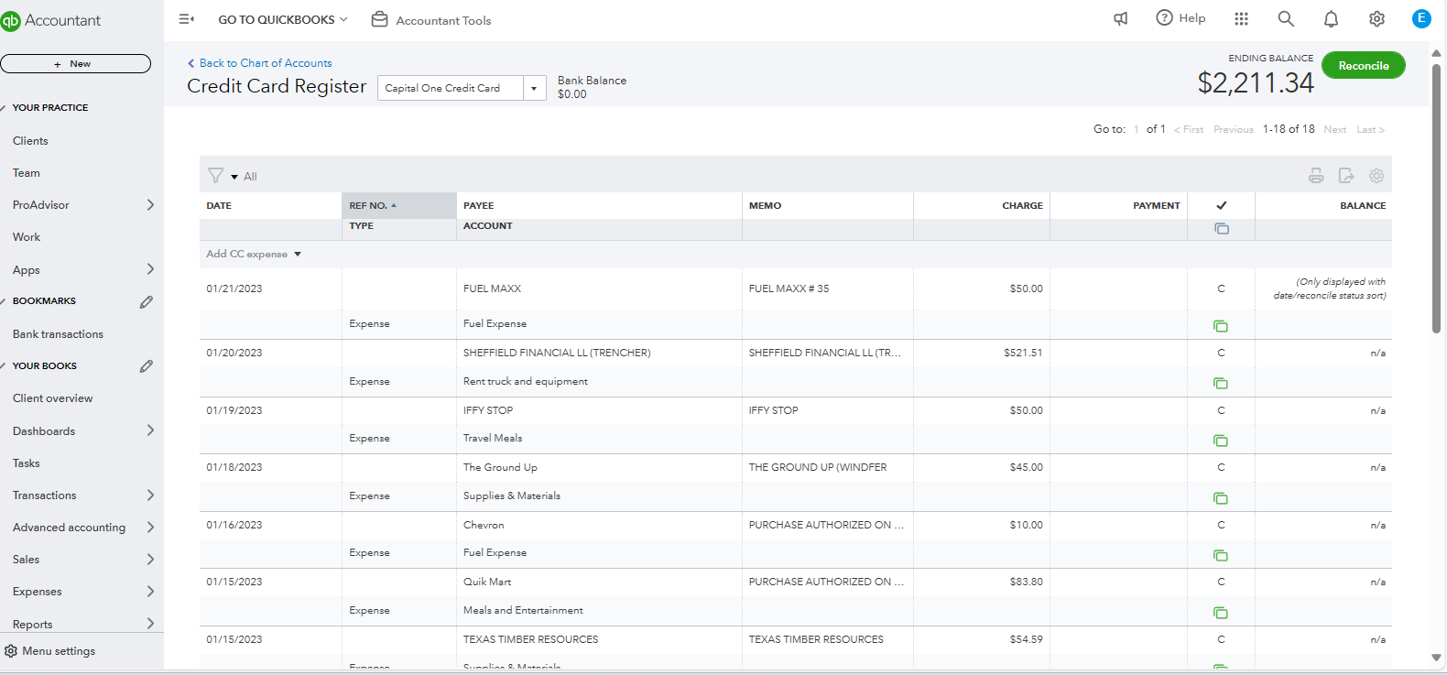Toggle cleared status C for FUEL MAXX
The width and height of the screenshot is (1447, 675).
[1221, 289]
